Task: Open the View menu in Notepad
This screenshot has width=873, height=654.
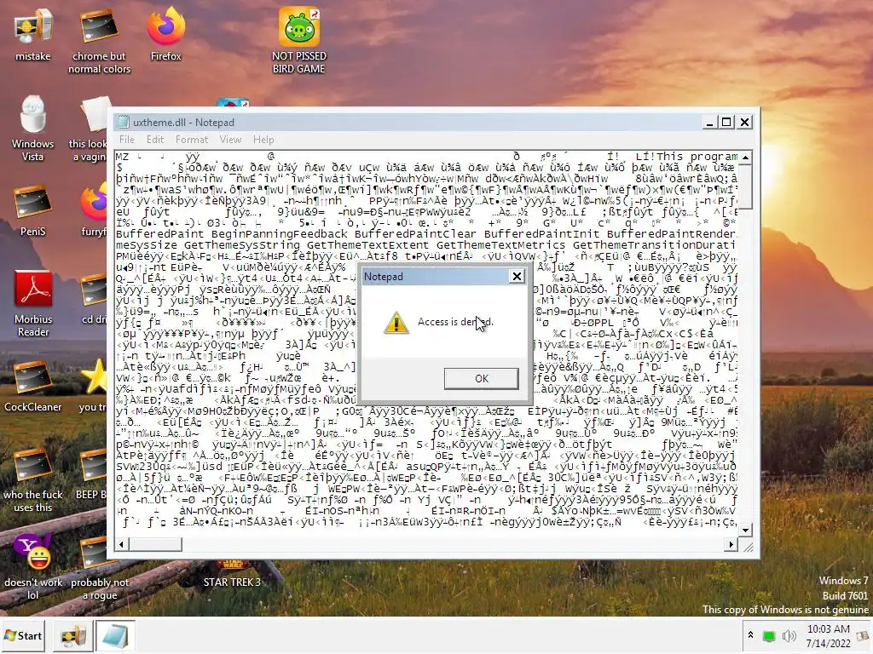Action: (x=230, y=140)
